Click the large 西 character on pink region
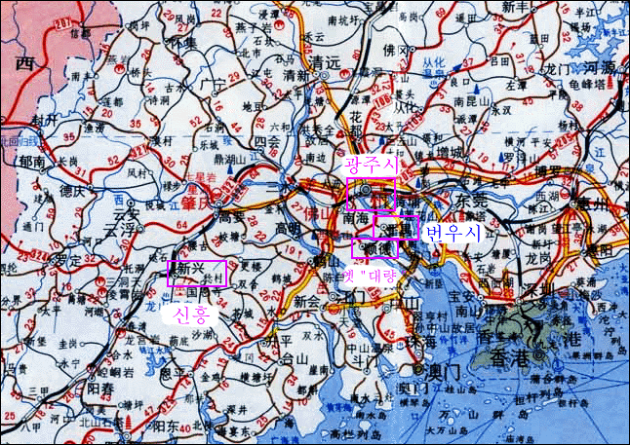 (x=22, y=64)
